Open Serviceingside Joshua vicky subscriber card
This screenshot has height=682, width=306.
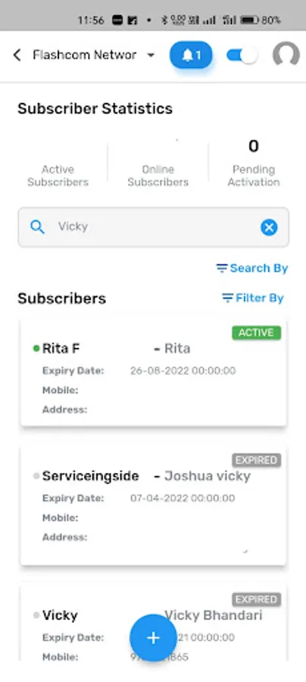point(153,506)
